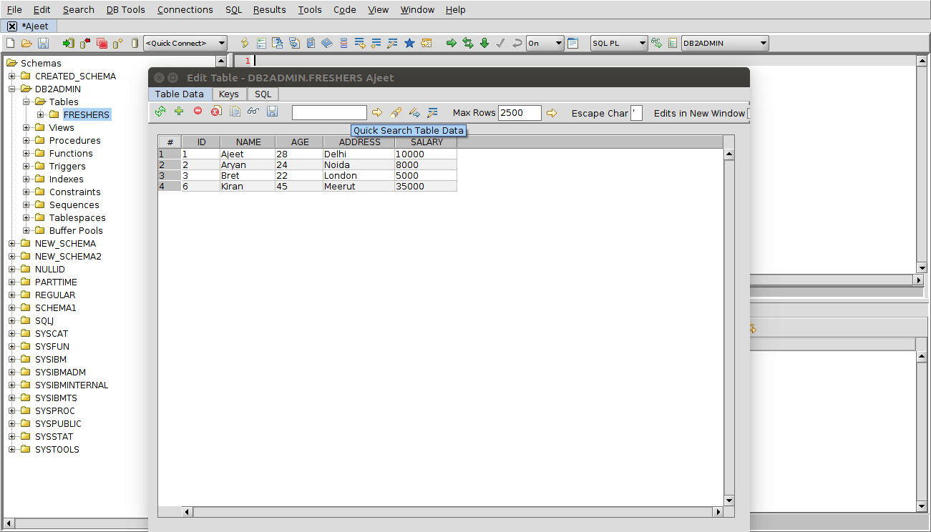Expand the Views folder node
This screenshot has width=931, height=532.
coord(26,128)
